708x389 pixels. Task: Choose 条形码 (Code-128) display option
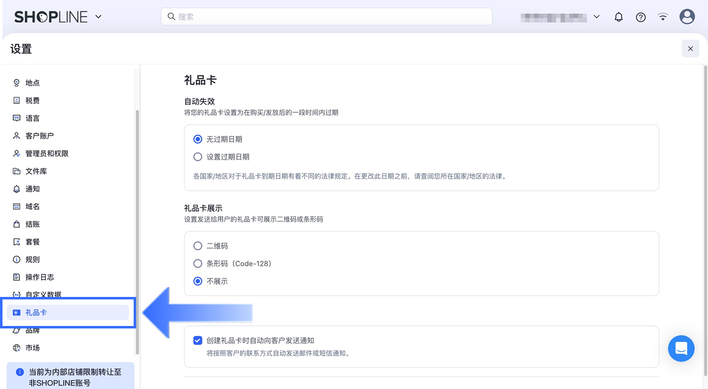point(198,264)
